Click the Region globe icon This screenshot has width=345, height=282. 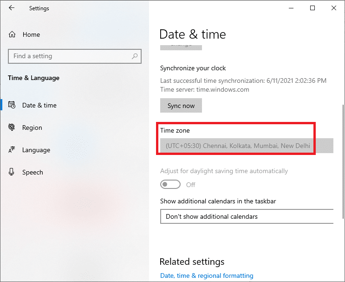[x=12, y=127]
